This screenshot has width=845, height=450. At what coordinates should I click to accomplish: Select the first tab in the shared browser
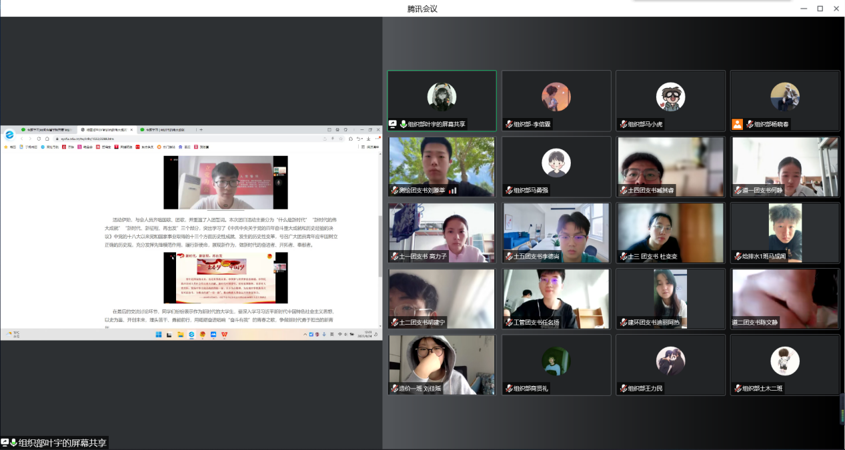(47, 129)
